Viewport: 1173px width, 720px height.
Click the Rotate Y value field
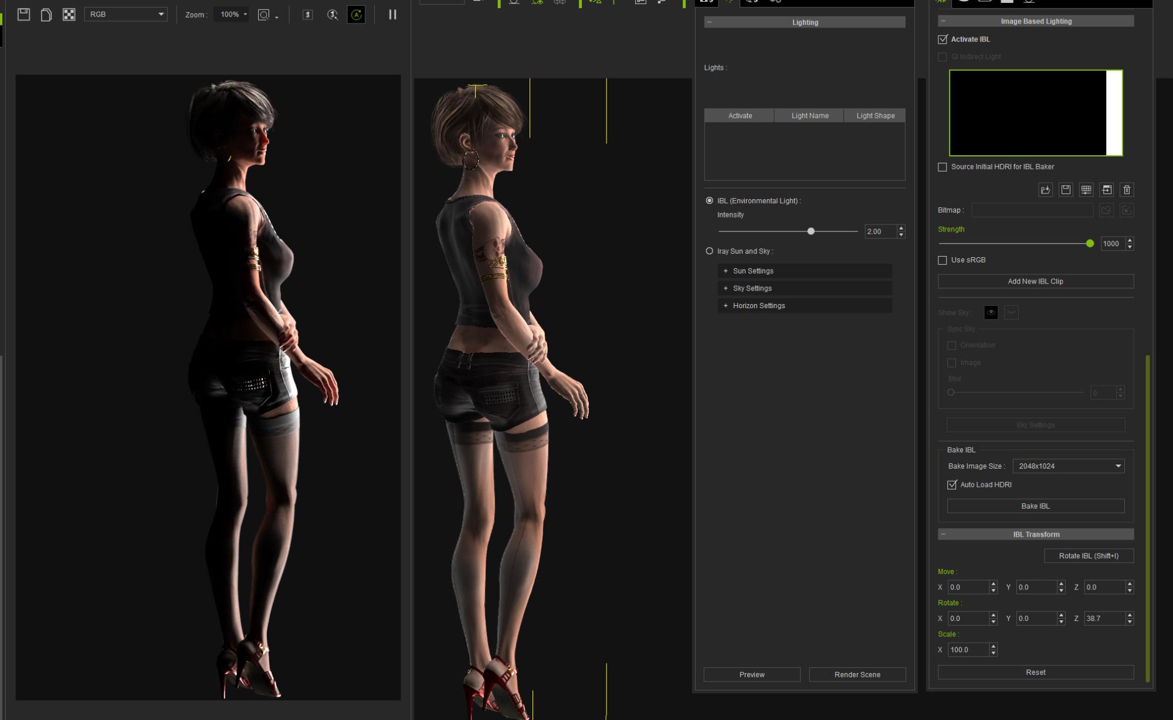point(1036,618)
